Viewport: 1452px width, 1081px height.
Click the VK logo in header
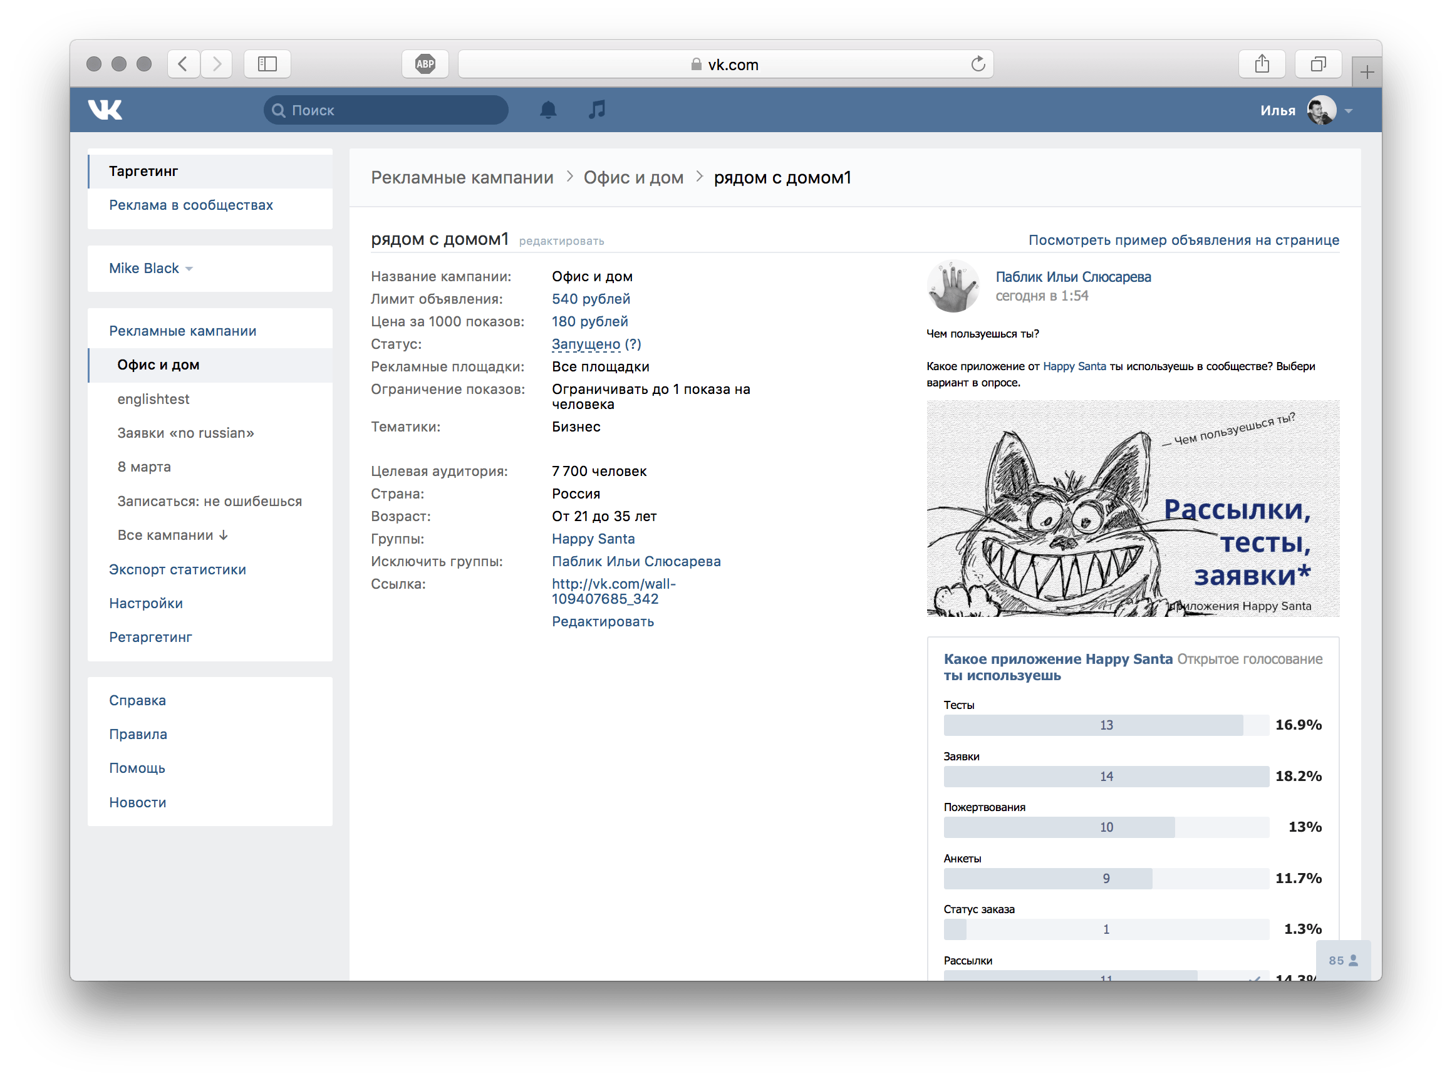click(x=105, y=109)
